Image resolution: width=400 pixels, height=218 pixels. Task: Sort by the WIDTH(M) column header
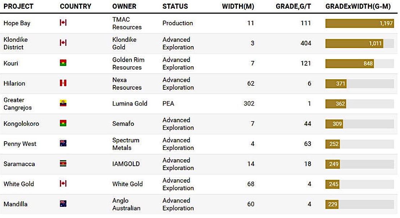(x=238, y=6)
